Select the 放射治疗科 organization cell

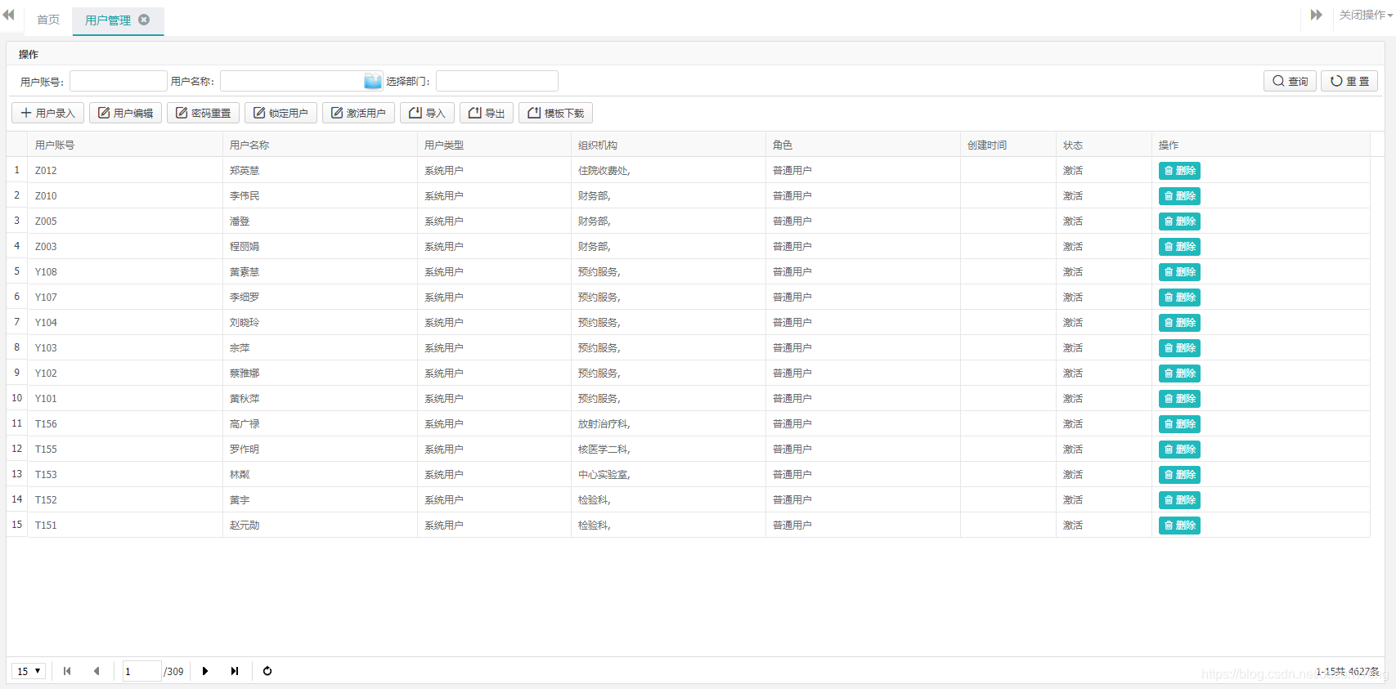[668, 423]
